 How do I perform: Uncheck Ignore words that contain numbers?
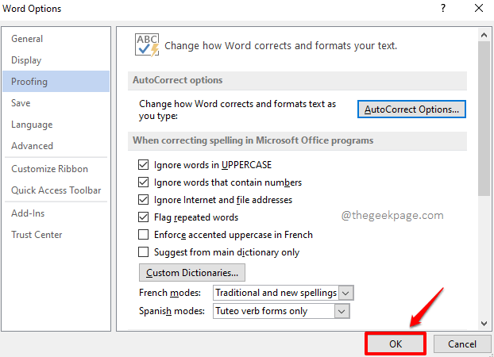[x=144, y=182]
